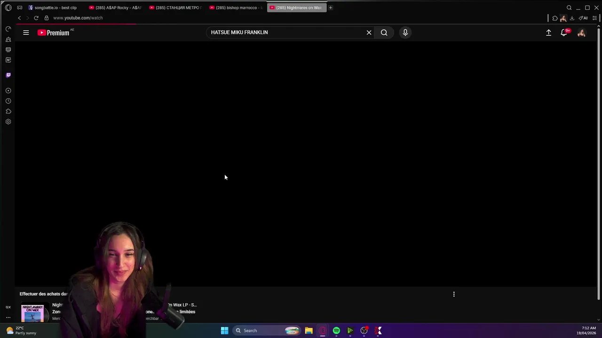Open the Windows Start menu

tap(225, 330)
